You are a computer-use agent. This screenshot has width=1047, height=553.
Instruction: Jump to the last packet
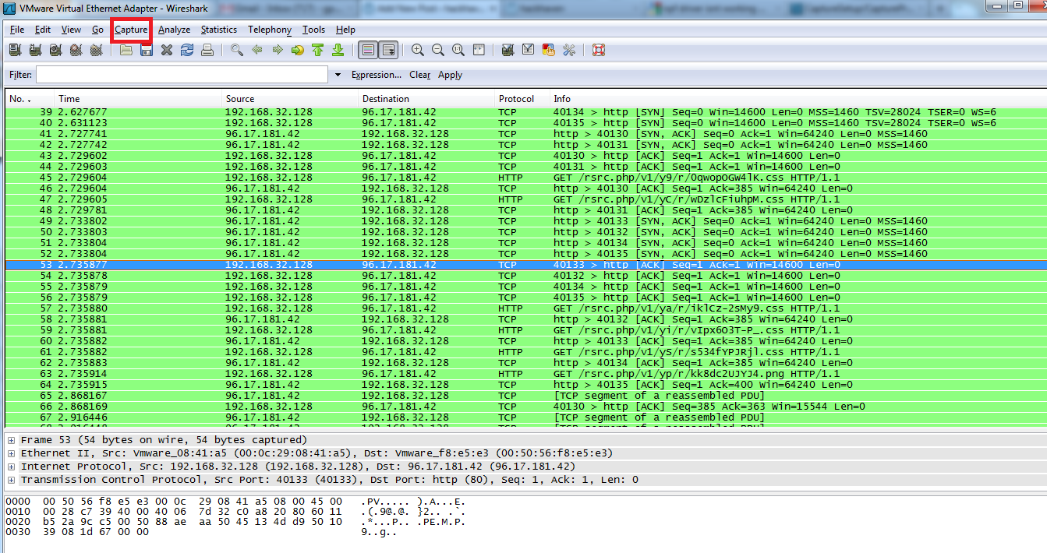[x=338, y=50]
